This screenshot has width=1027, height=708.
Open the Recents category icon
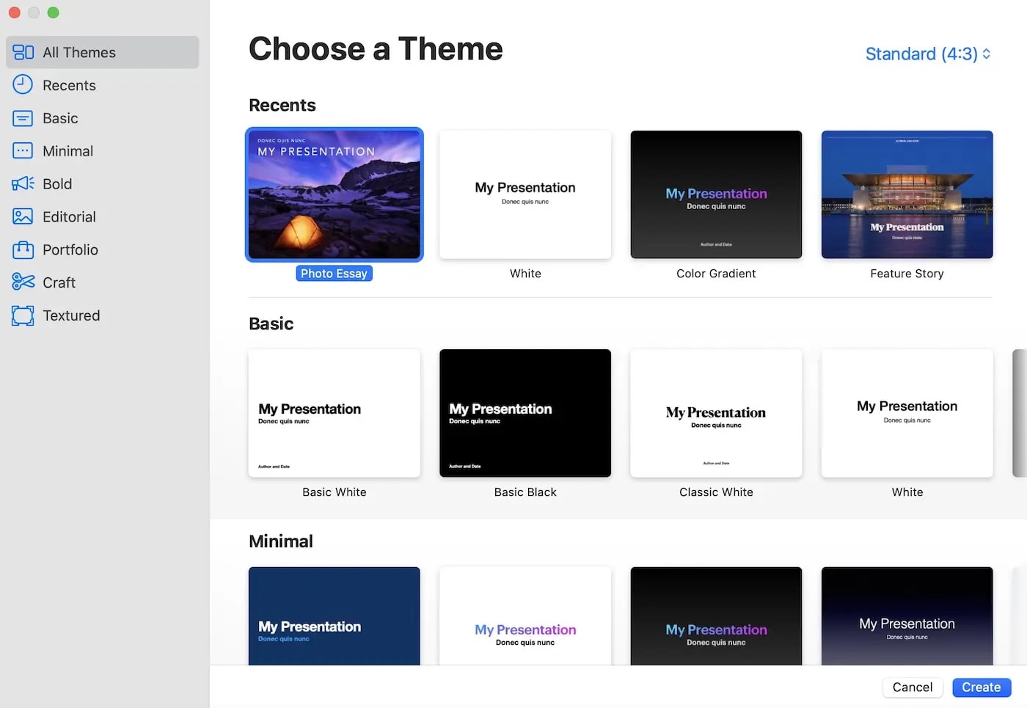click(x=23, y=85)
